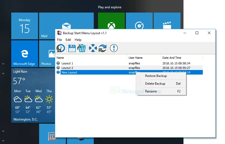The width and height of the screenshot is (225, 144).
Task: Close the Backup Start Menu Layout window
Action: point(209,33)
